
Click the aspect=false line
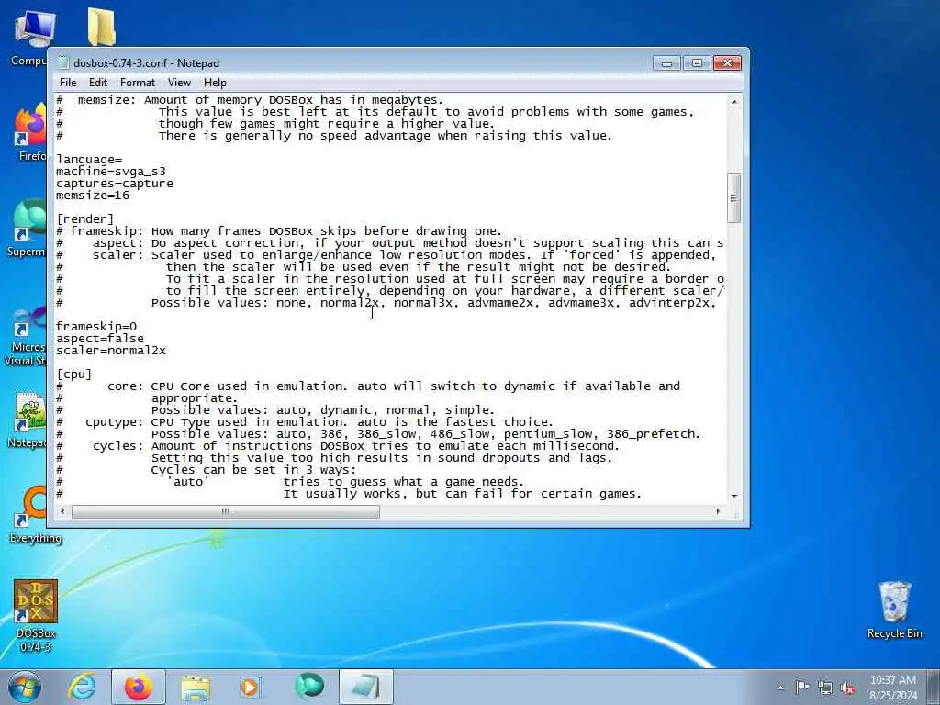tap(99, 339)
